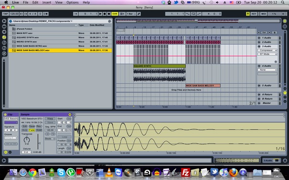Click the sample Edit button
The width and height of the screenshot is (289, 180).
coord(24,127)
